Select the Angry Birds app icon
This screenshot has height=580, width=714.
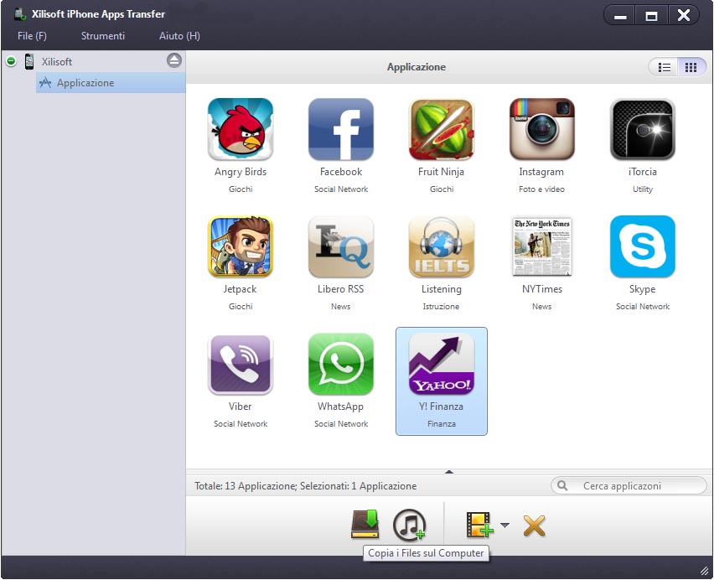(x=241, y=129)
